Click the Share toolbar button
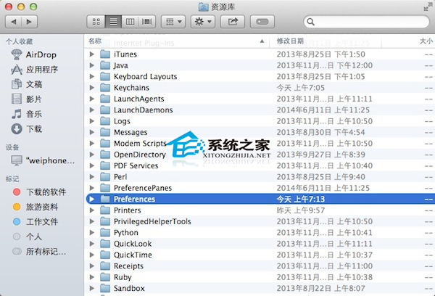 pyautogui.click(x=233, y=22)
